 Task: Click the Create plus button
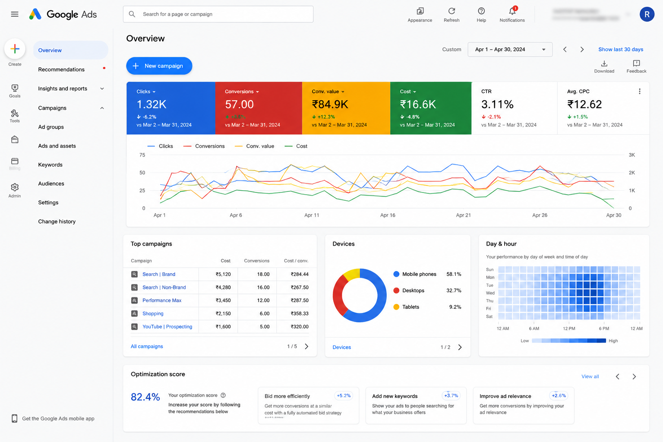coord(15,49)
